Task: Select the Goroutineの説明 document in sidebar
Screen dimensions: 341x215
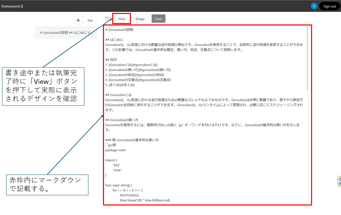Action: (66, 33)
